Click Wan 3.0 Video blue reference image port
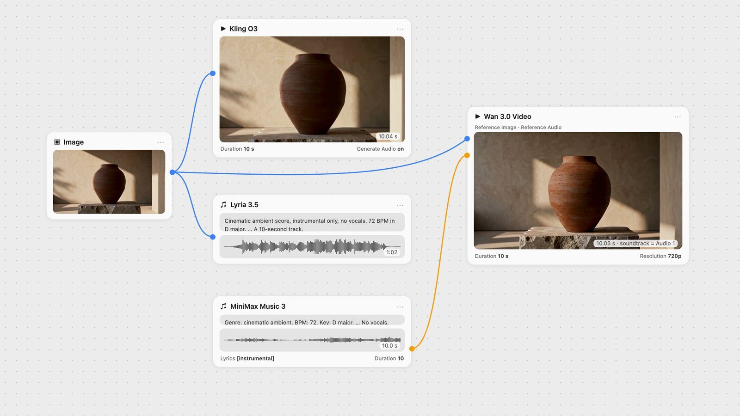The width and height of the screenshot is (740, 416). click(x=467, y=139)
